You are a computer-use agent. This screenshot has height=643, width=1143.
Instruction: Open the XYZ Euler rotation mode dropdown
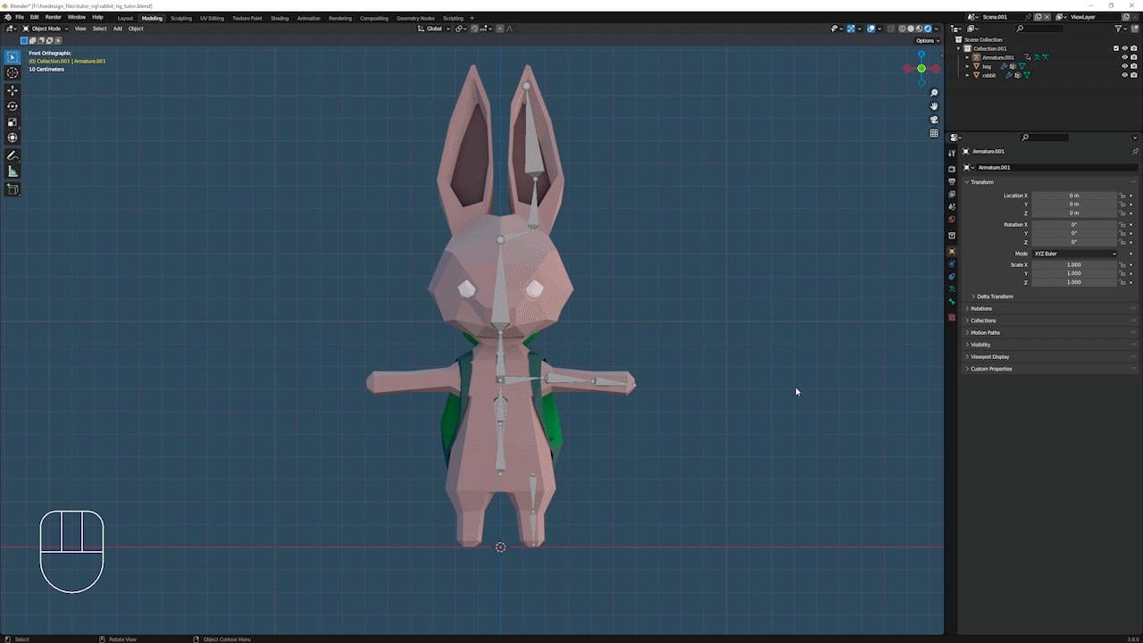[x=1074, y=254]
